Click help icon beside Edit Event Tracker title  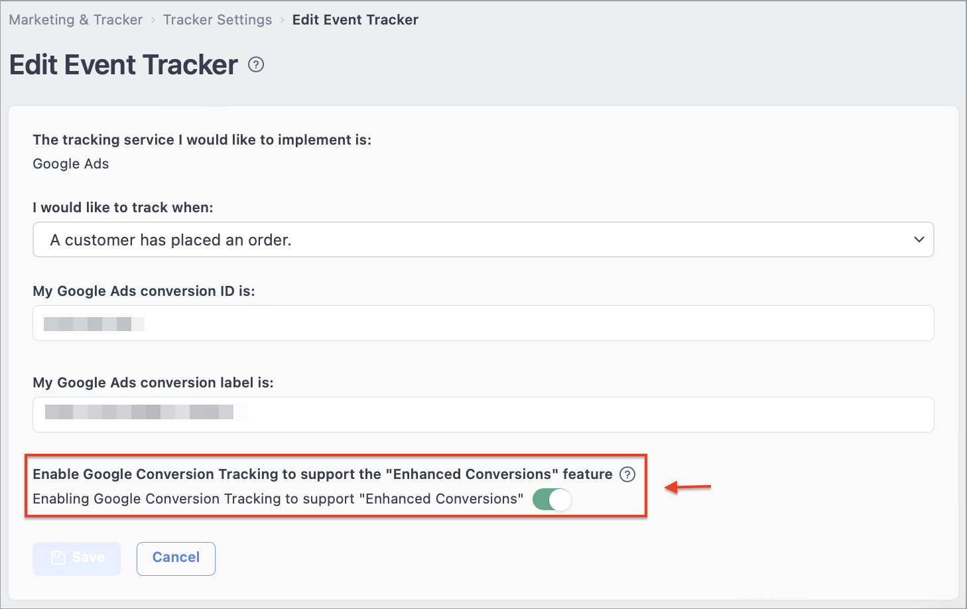coord(256,64)
